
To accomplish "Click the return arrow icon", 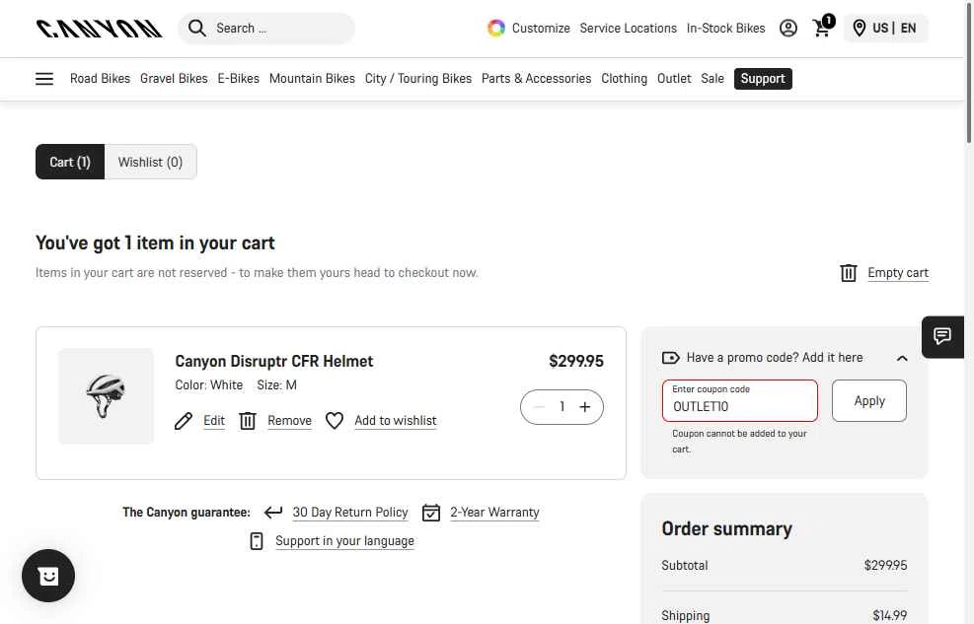I will 273,513.
